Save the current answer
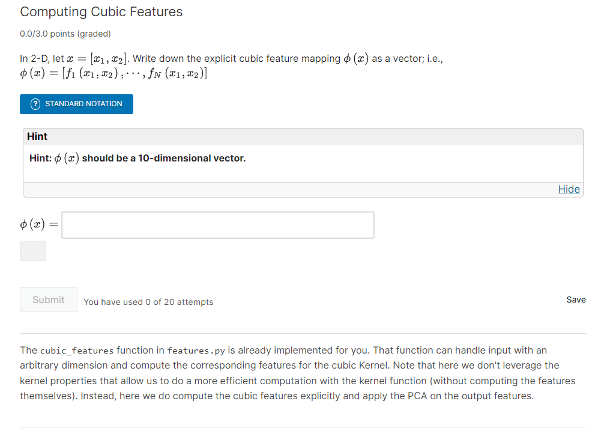607x431 pixels. pyautogui.click(x=576, y=300)
